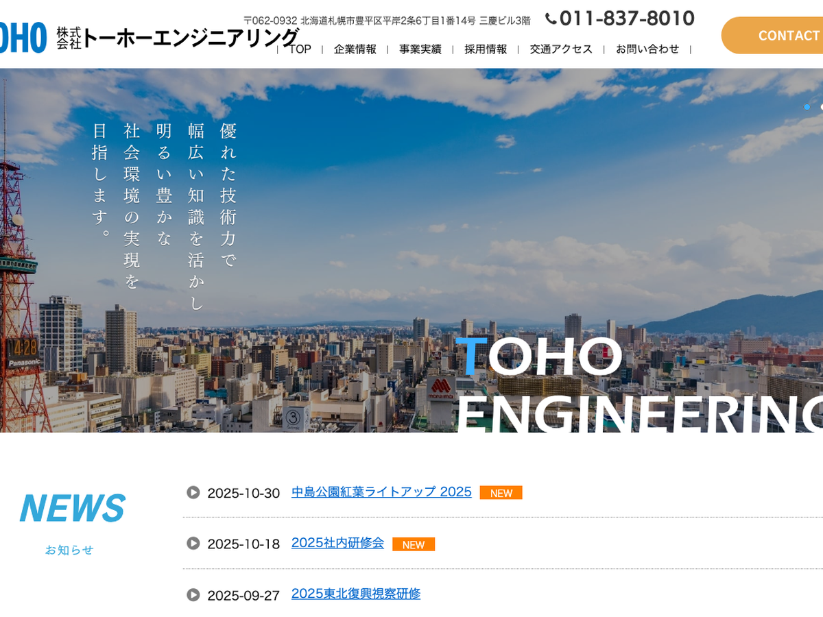
Task: Click the phone number 011-837-8010
Action: pos(627,19)
